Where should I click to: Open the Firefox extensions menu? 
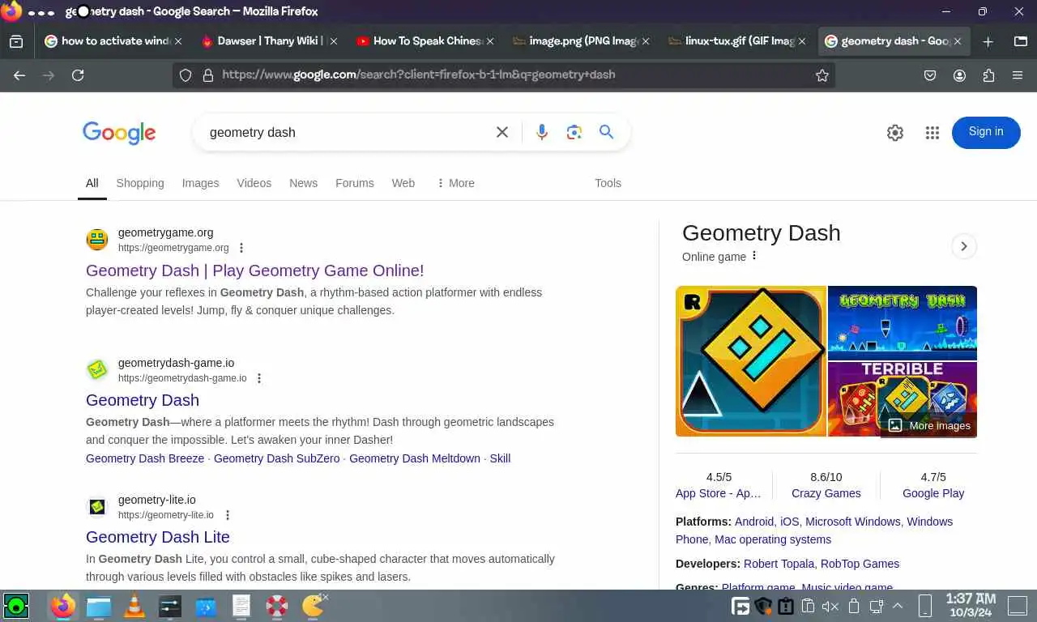(x=988, y=75)
